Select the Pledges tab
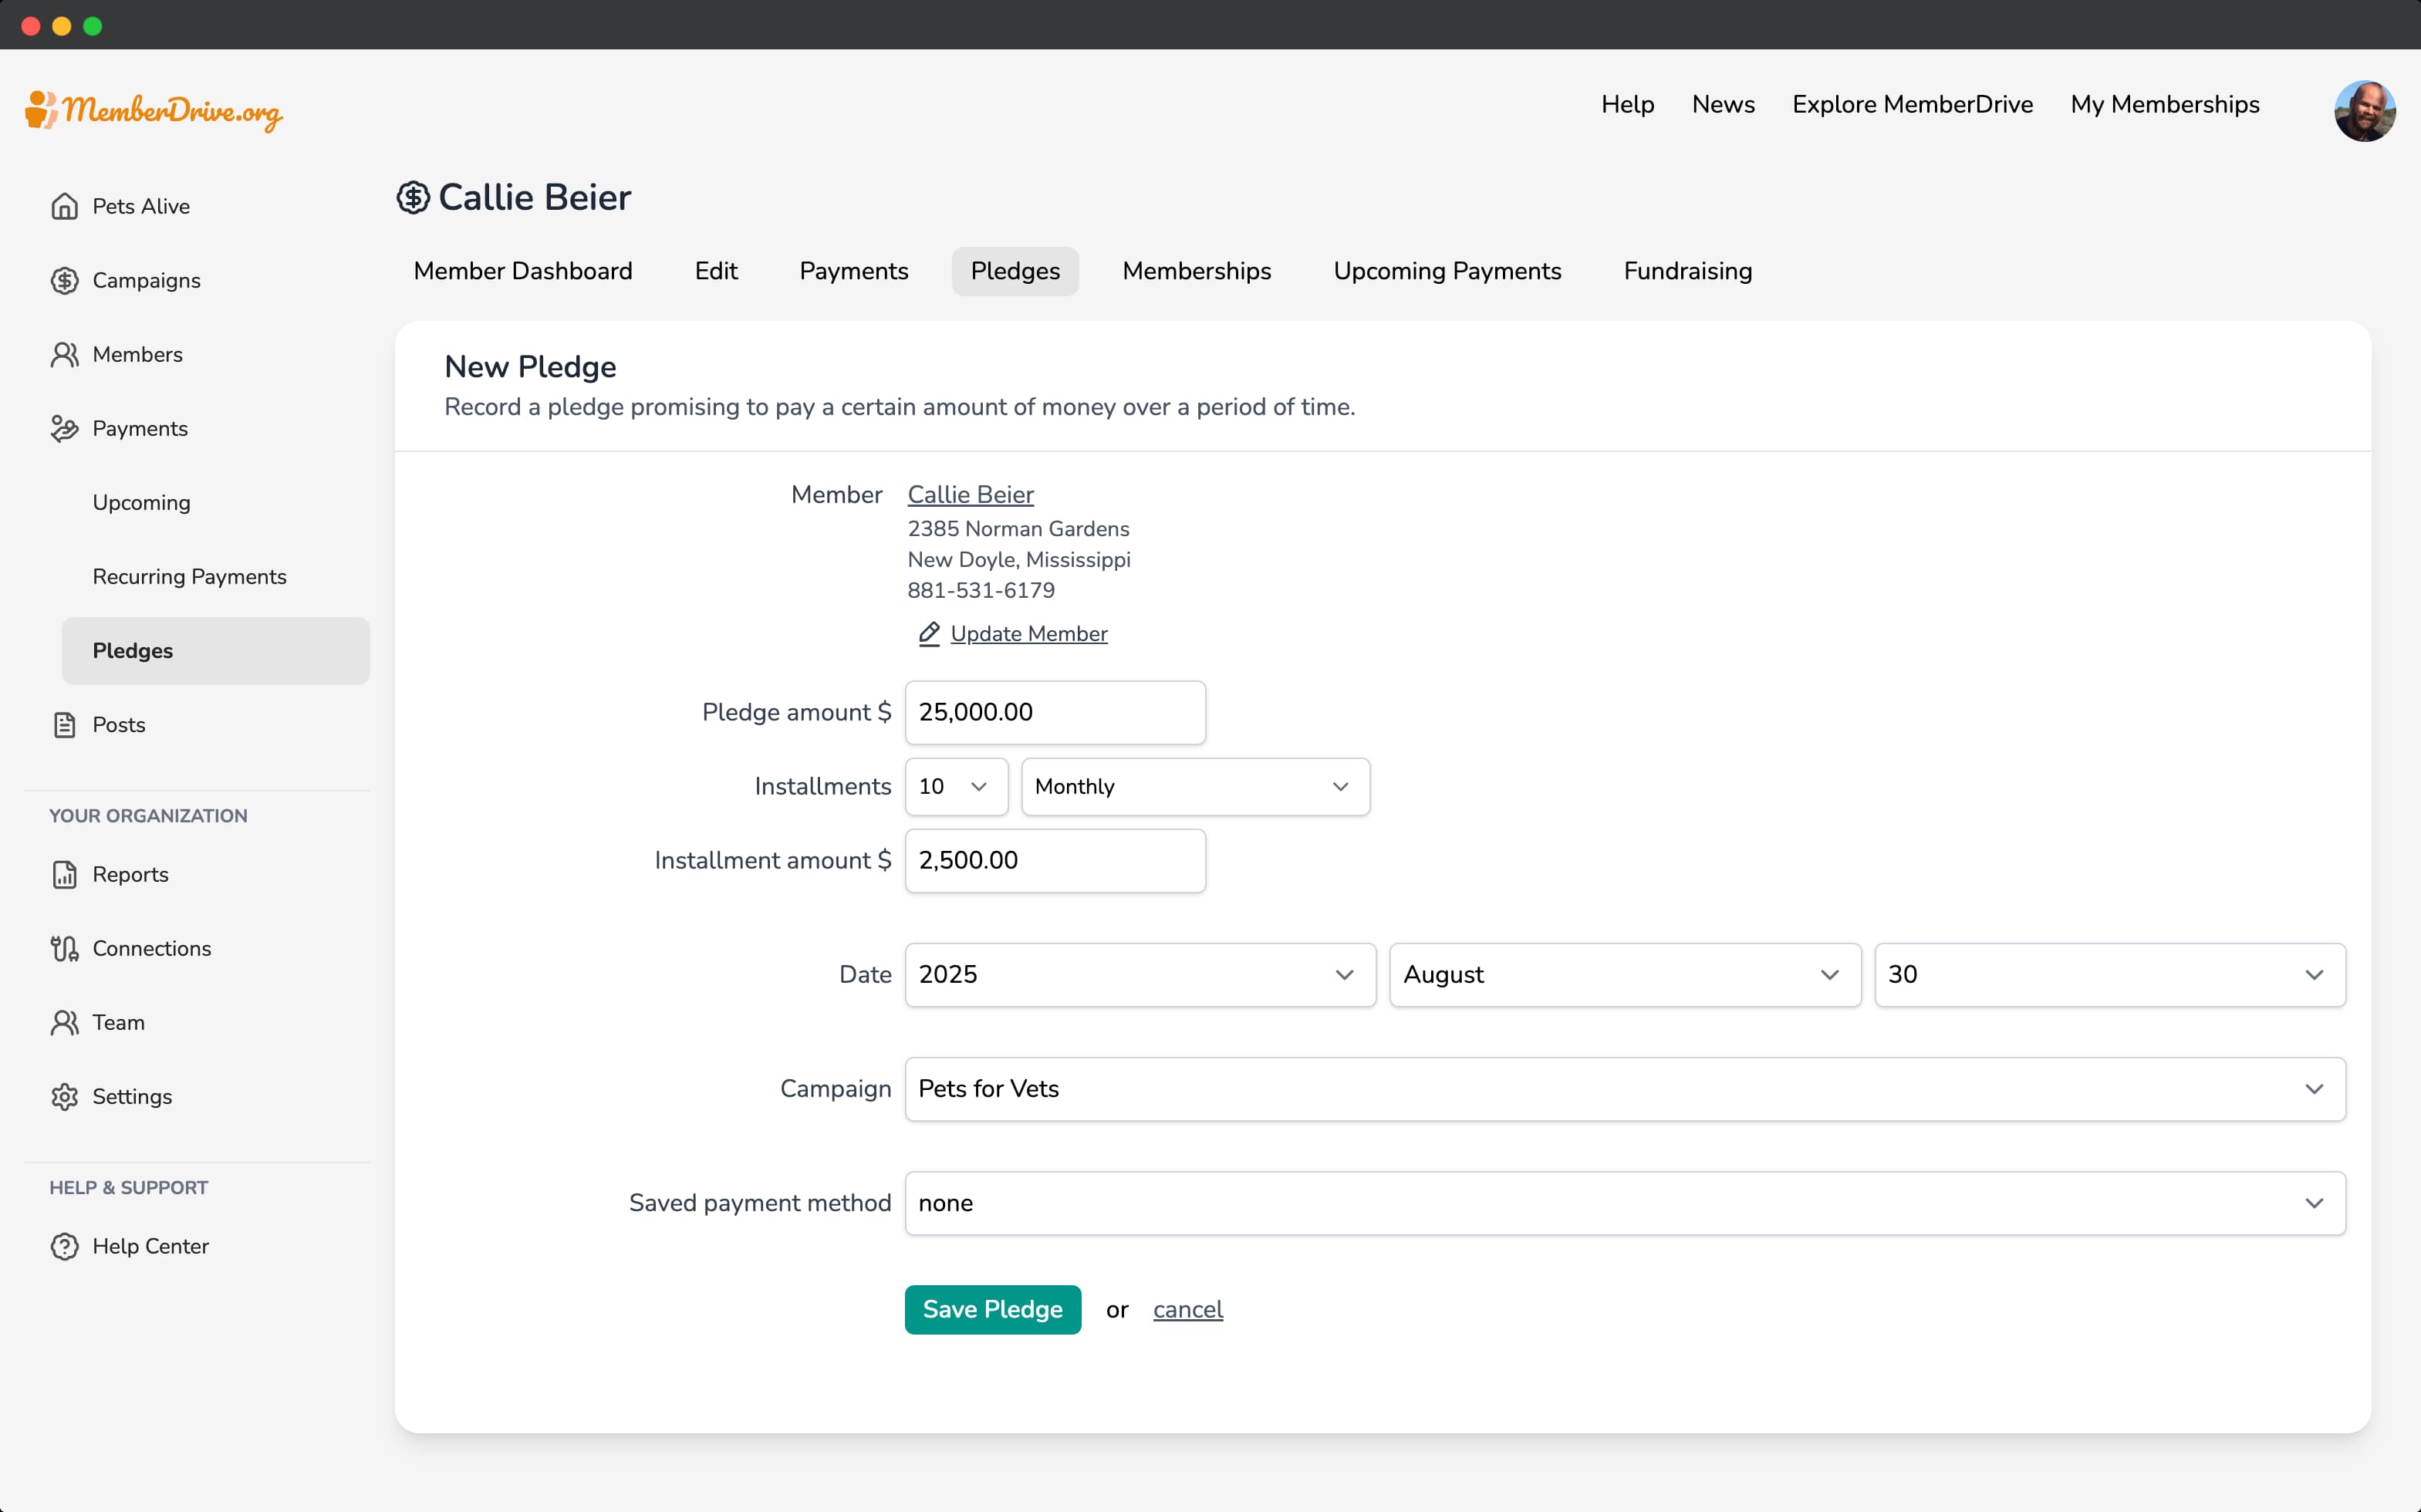The image size is (2421, 1512). [x=1015, y=271]
